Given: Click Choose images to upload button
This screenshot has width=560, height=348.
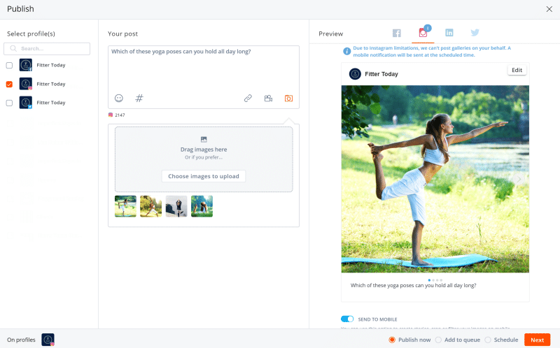Looking at the screenshot, I should coord(204,176).
